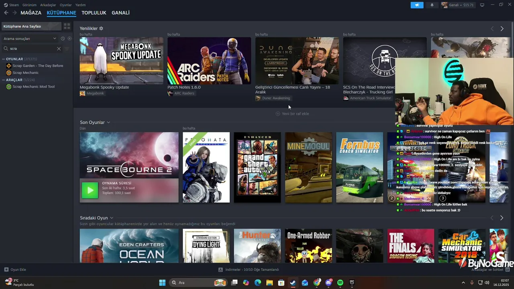
Task: Open THE FINALS Dragon Rising cover
Action: [x=411, y=246]
